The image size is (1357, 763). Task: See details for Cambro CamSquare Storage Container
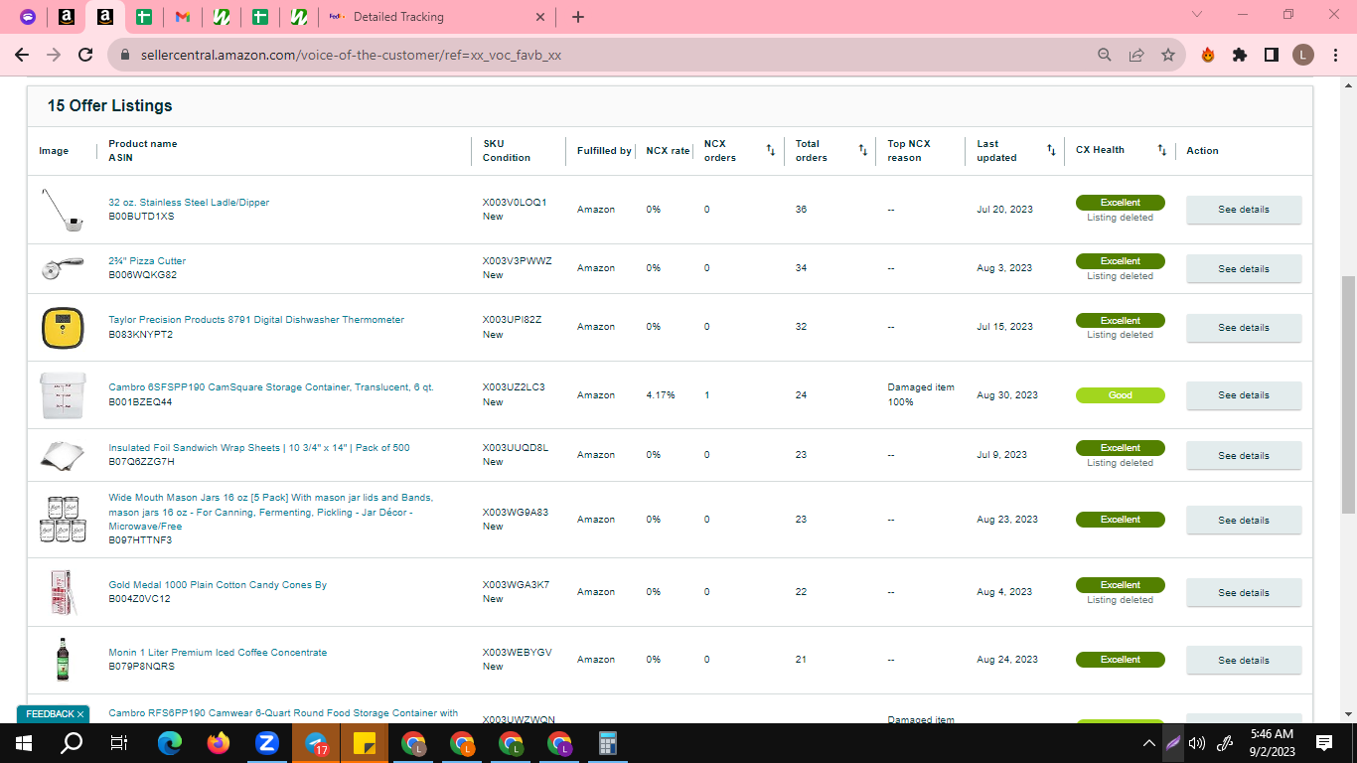point(1244,395)
